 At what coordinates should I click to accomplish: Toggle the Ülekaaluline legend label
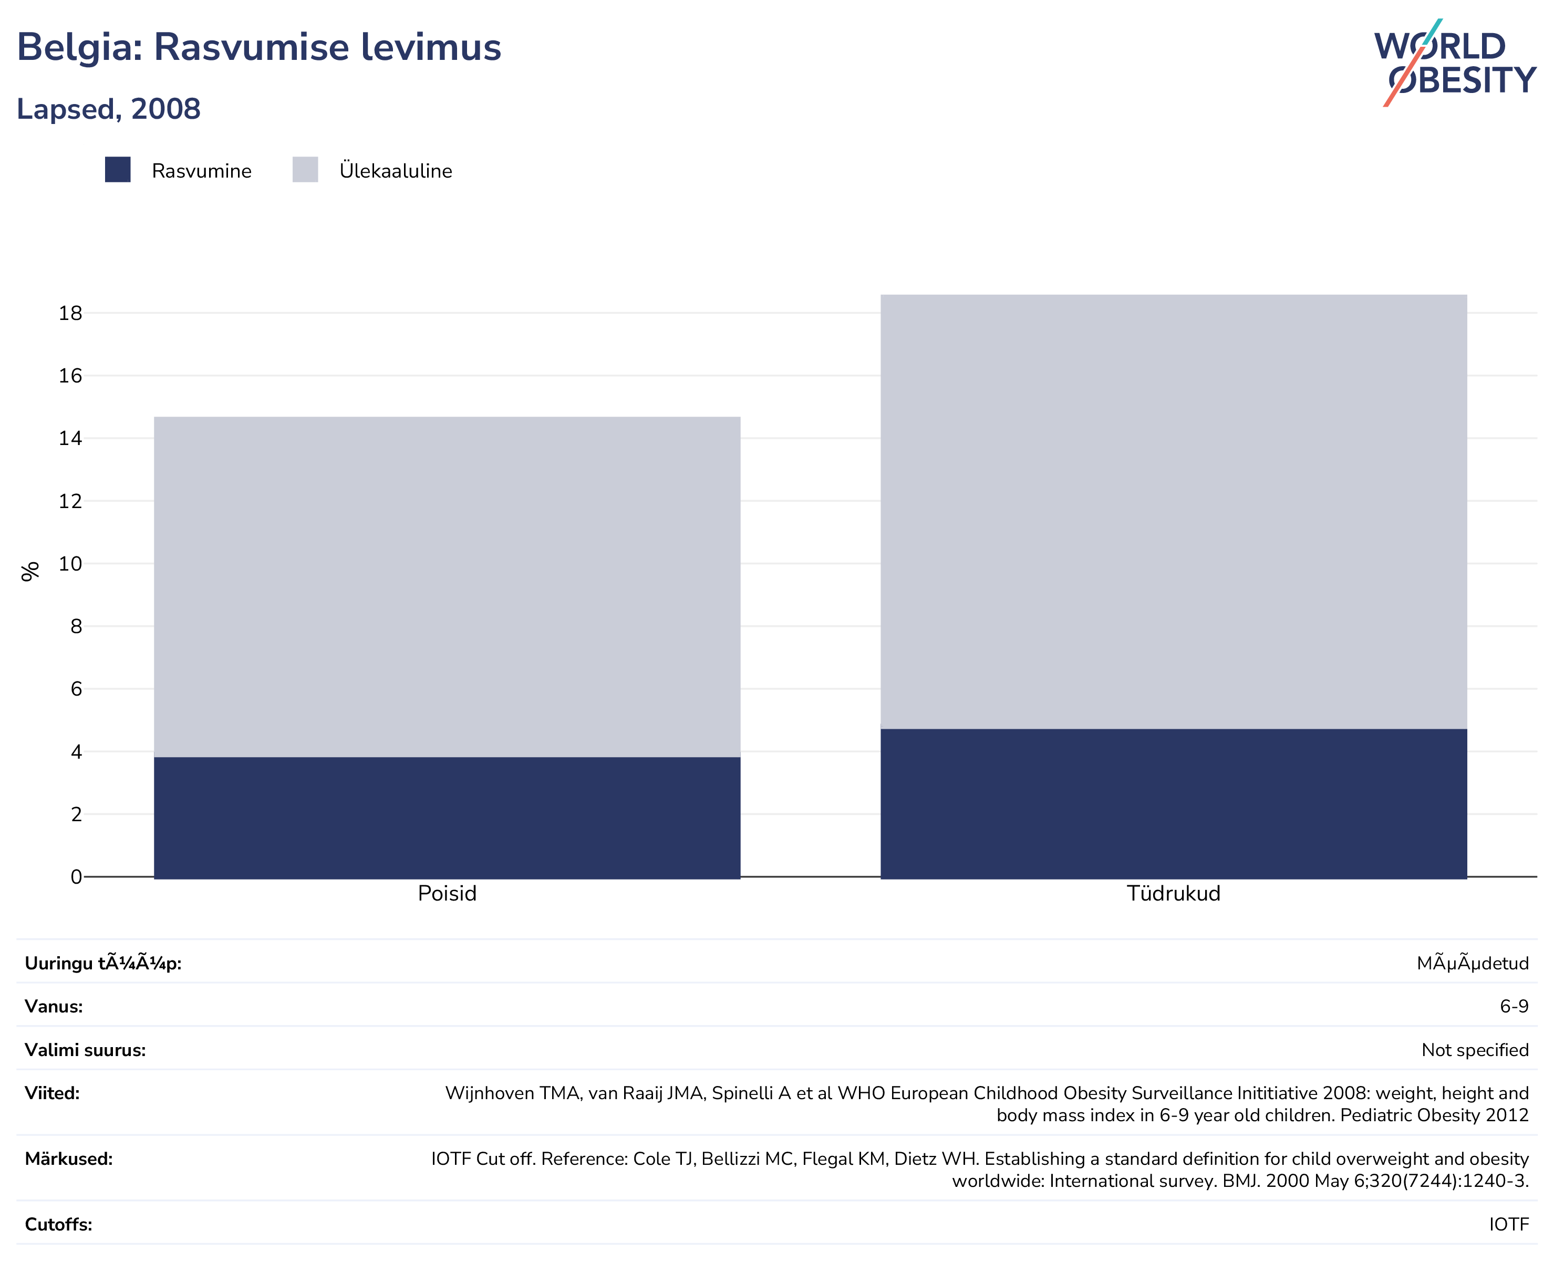(396, 171)
